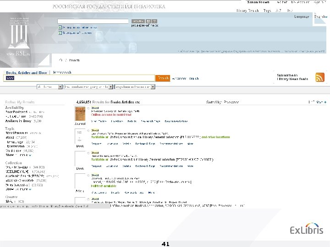Click Request on the third Blood result
This screenshot has width=330, height=247.
click(96, 166)
